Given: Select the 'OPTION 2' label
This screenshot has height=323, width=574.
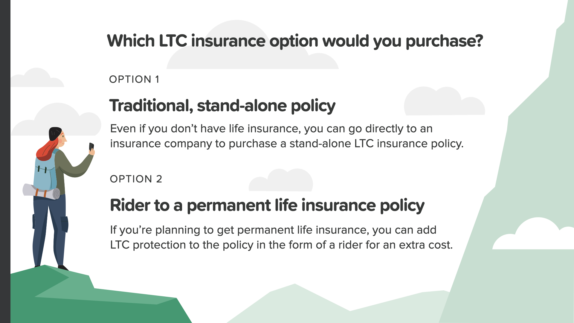Looking at the screenshot, I should point(136,179).
